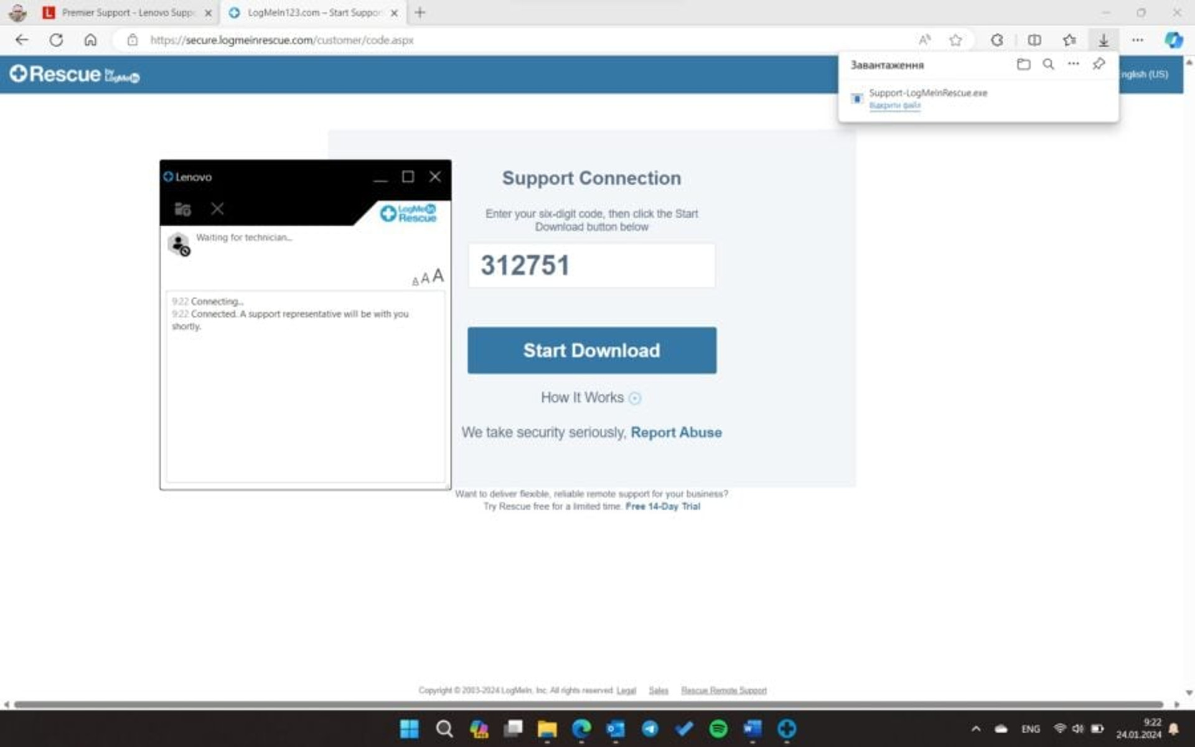Open task view icon on taskbar

(x=513, y=729)
